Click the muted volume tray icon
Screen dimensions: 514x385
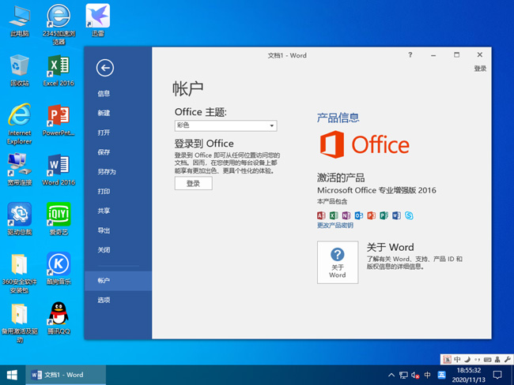pos(415,376)
